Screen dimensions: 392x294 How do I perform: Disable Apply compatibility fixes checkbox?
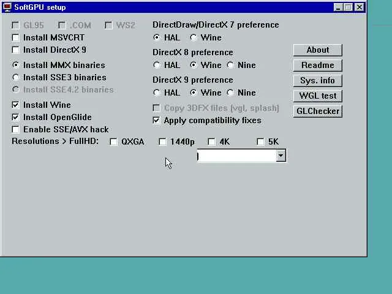tap(157, 120)
